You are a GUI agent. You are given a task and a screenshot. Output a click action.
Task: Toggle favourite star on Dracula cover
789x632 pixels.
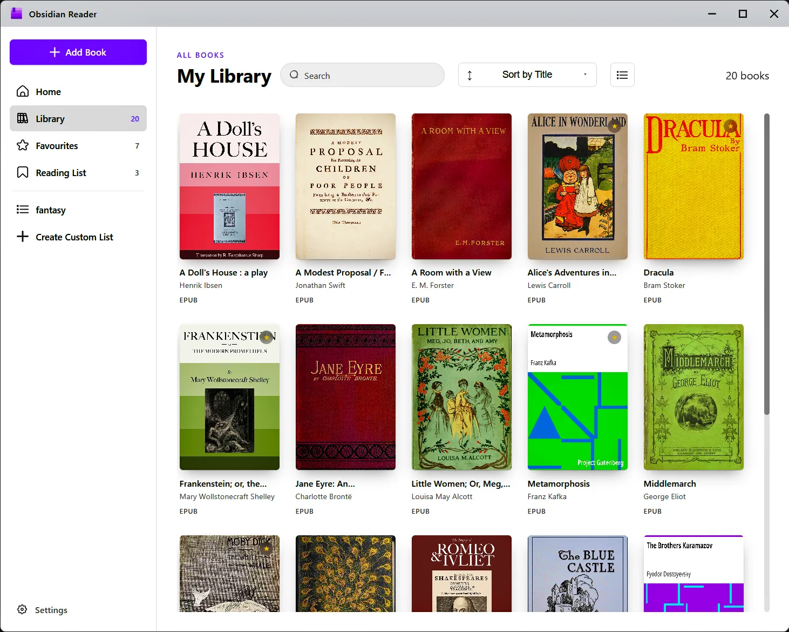tap(730, 126)
